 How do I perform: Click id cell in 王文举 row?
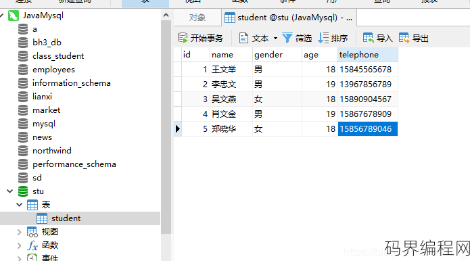195,70
